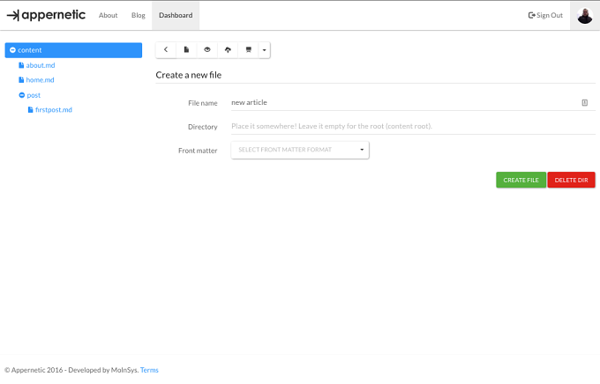Switch to the Dashboard tab
Image resolution: width=600 pixels, height=384 pixels.
[176, 15]
